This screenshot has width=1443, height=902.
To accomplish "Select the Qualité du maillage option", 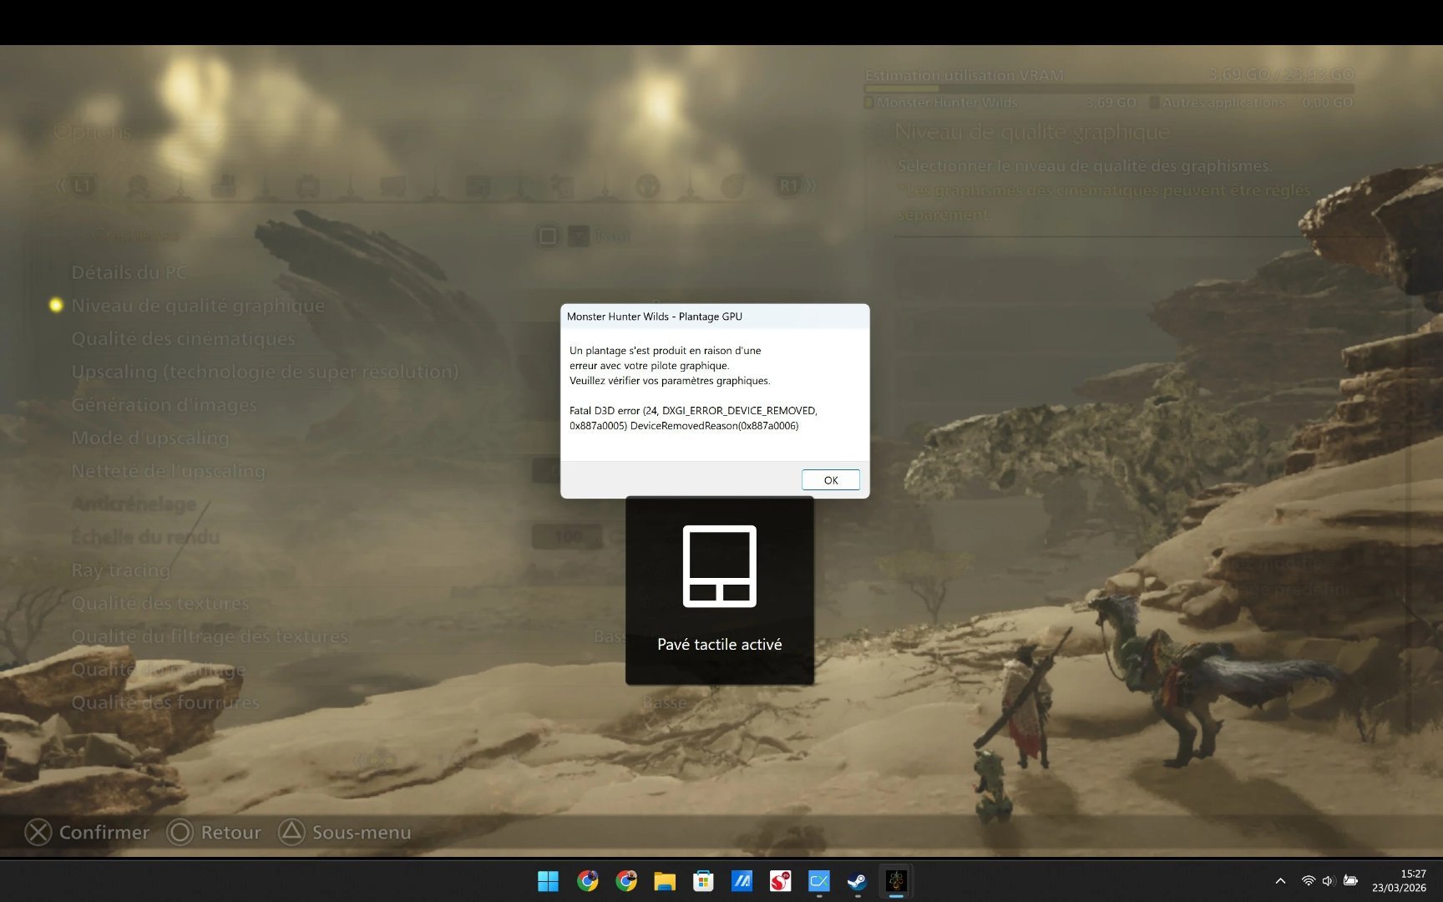I will click(159, 670).
